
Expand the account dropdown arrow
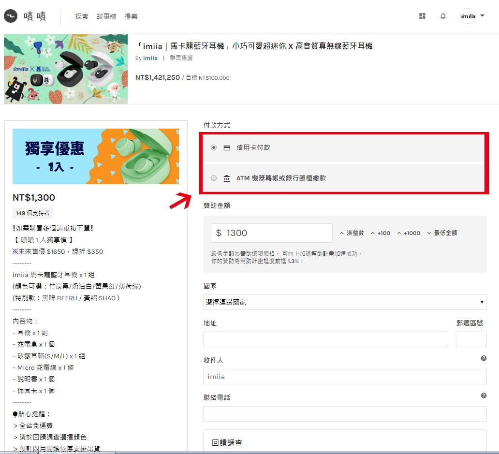tap(483, 15)
